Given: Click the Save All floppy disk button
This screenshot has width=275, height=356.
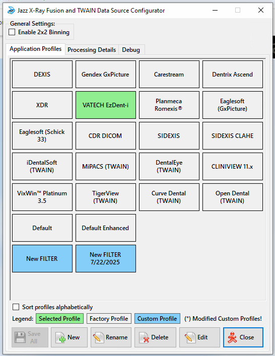Looking at the screenshot, I should 30,337.
